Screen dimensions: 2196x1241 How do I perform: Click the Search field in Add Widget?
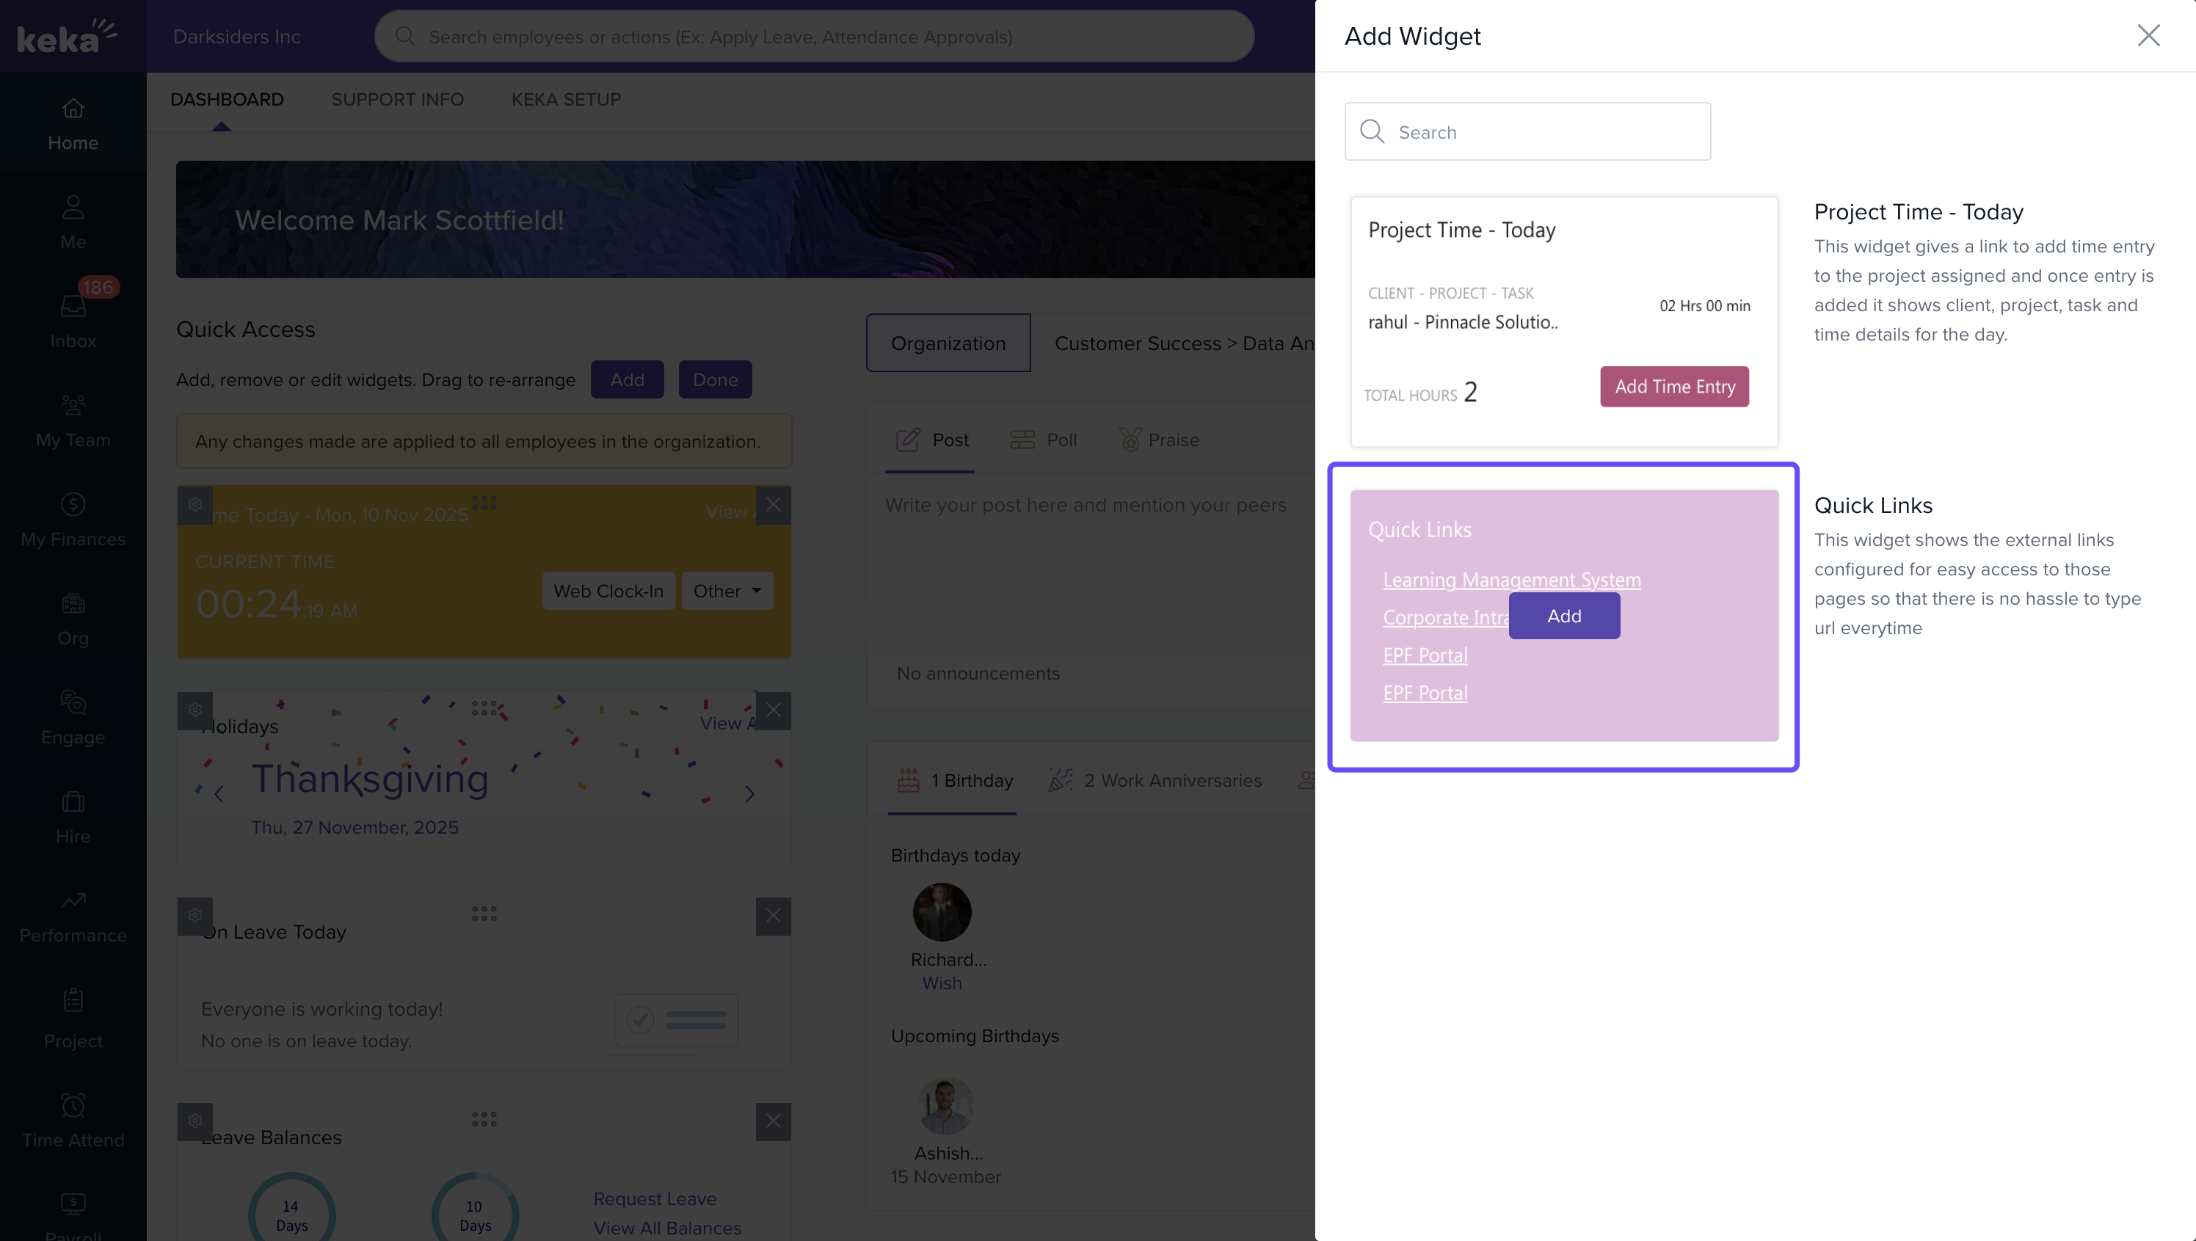point(1527,132)
